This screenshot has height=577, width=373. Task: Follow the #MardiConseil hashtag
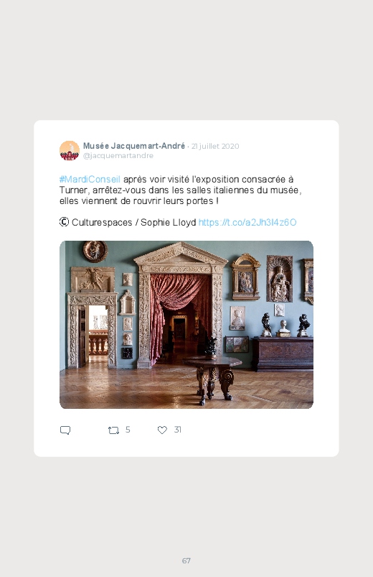(x=90, y=179)
